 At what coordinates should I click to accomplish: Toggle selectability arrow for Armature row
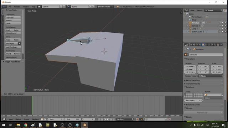point(222,23)
